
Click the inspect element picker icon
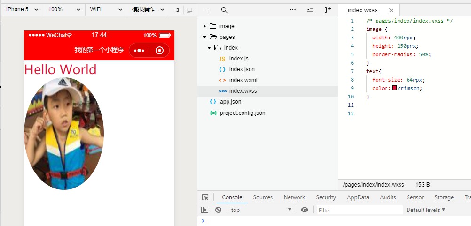205,197
